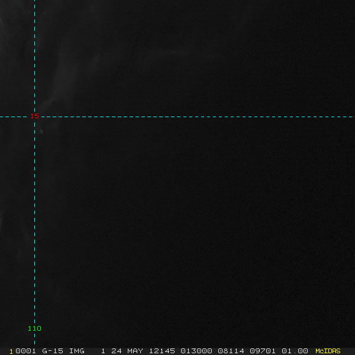Image resolution: width=355 pixels, height=355 pixels.
Task: Click the G-15 satellite identifier
Action: tap(53, 351)
